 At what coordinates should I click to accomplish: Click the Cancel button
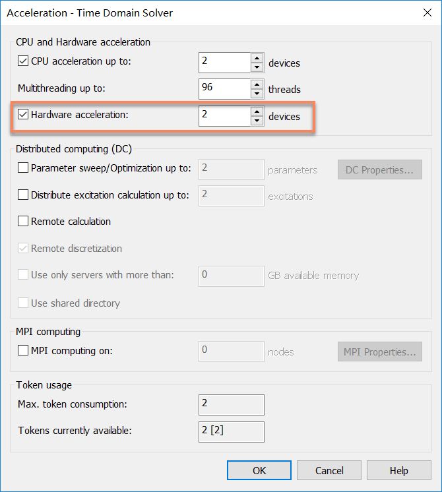(x=329, y=470)
